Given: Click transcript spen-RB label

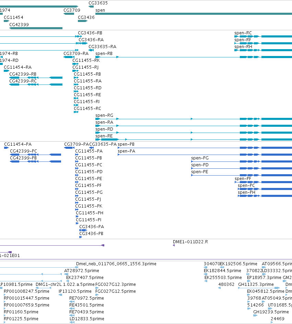Looking at the screenshot, I should (x=104, y=54).
